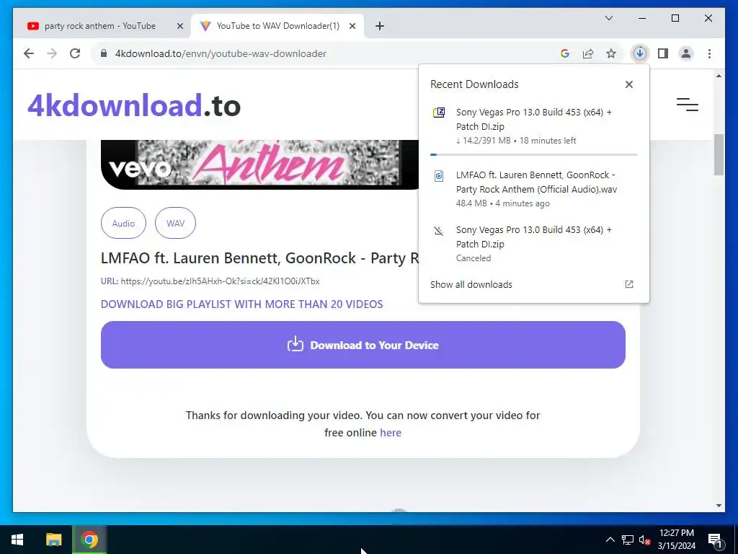Close the YouTube to WAV Downloader tab
This screenshot has height=554, width=738.
pos(352,27)
